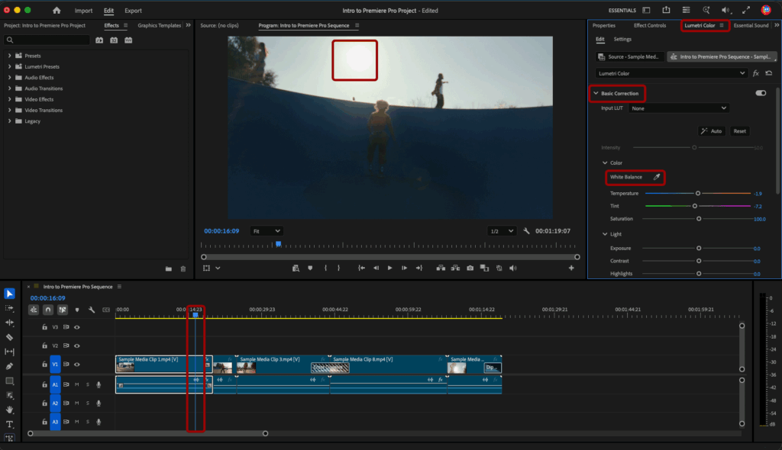Click Step Forward one frame button

pos(405,268)
